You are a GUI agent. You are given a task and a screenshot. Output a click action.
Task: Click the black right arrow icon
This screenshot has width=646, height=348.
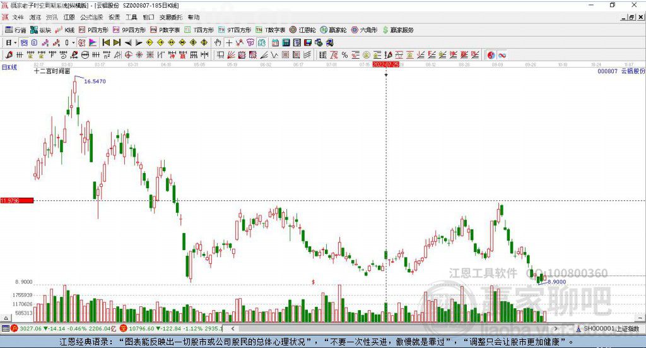139,43
